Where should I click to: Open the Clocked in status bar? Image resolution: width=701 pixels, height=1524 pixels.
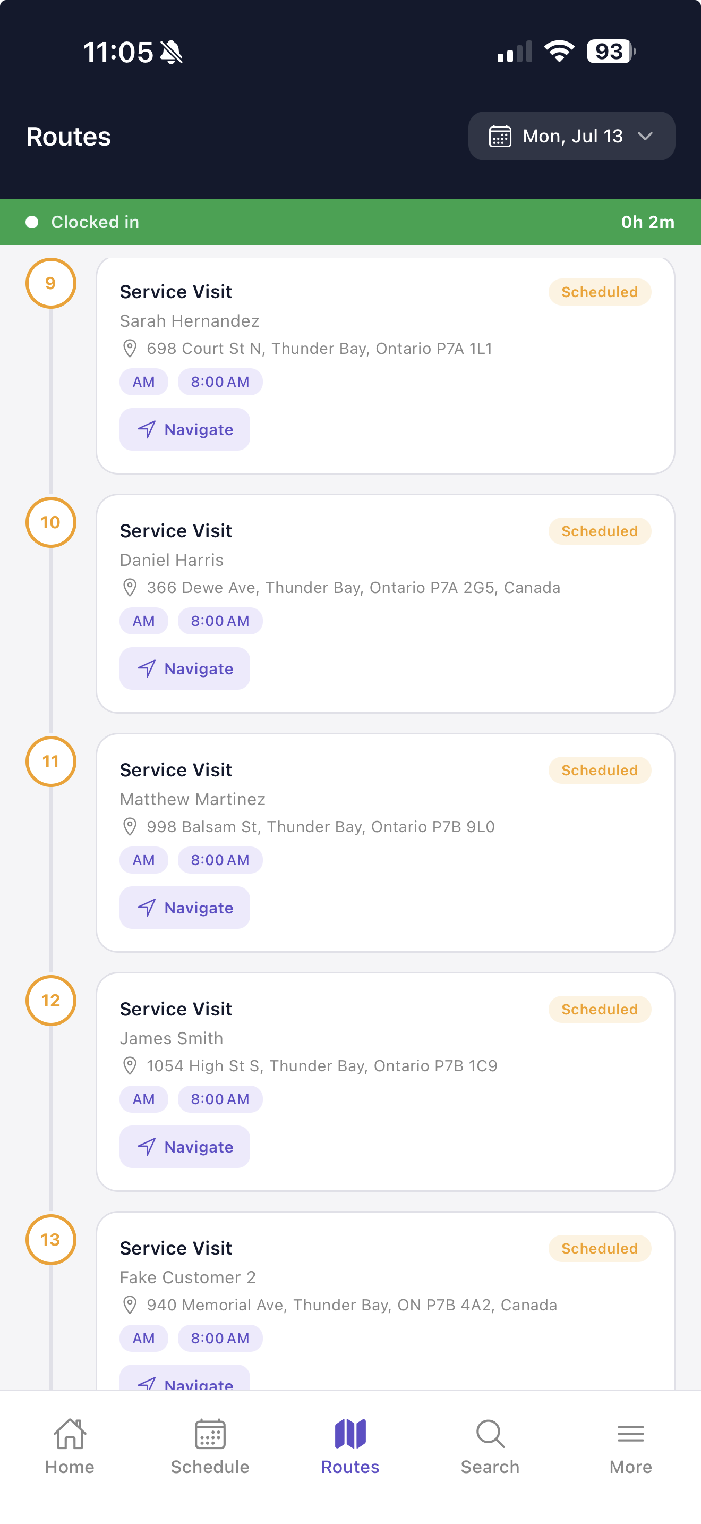350,222
